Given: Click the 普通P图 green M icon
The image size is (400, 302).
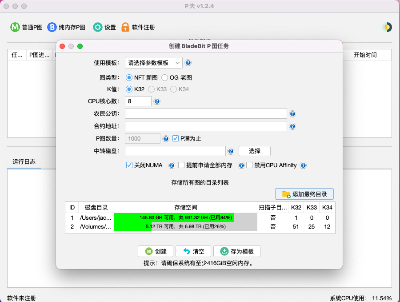Looking at the screenshot, I should click(15, 27).
